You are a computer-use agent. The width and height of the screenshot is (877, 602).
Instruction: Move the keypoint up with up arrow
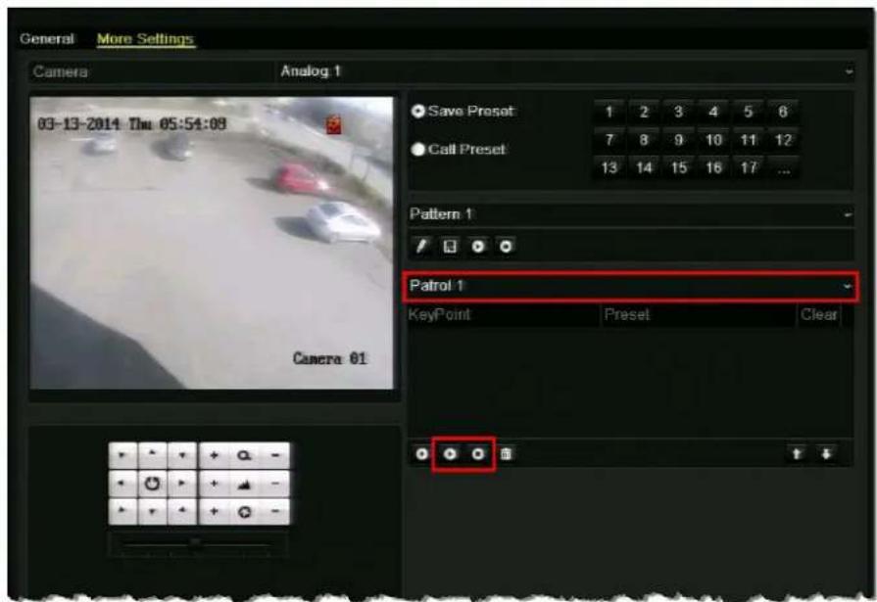point(797,453)
